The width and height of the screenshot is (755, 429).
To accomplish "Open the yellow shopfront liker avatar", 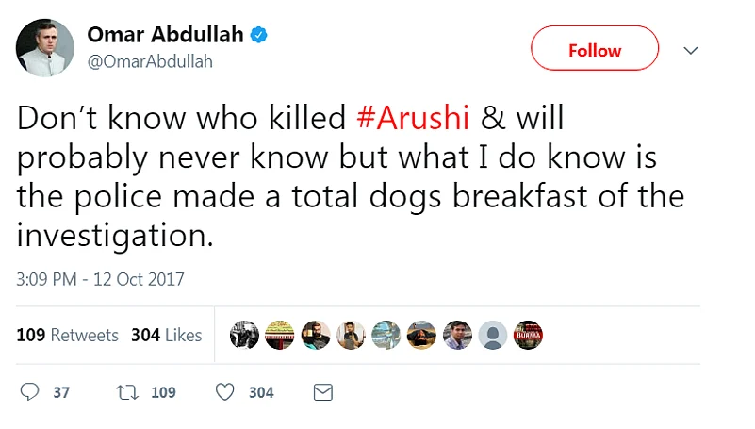I will pos(280,335).
